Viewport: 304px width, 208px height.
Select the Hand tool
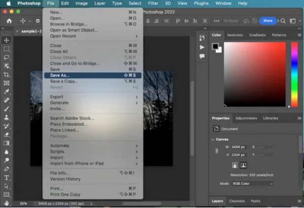[7, 203]
